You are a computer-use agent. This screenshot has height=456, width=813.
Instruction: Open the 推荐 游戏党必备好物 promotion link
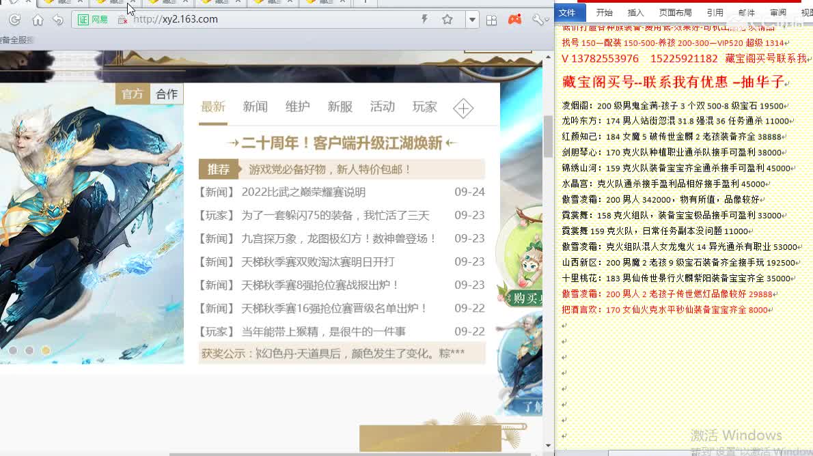click(342, 169)
